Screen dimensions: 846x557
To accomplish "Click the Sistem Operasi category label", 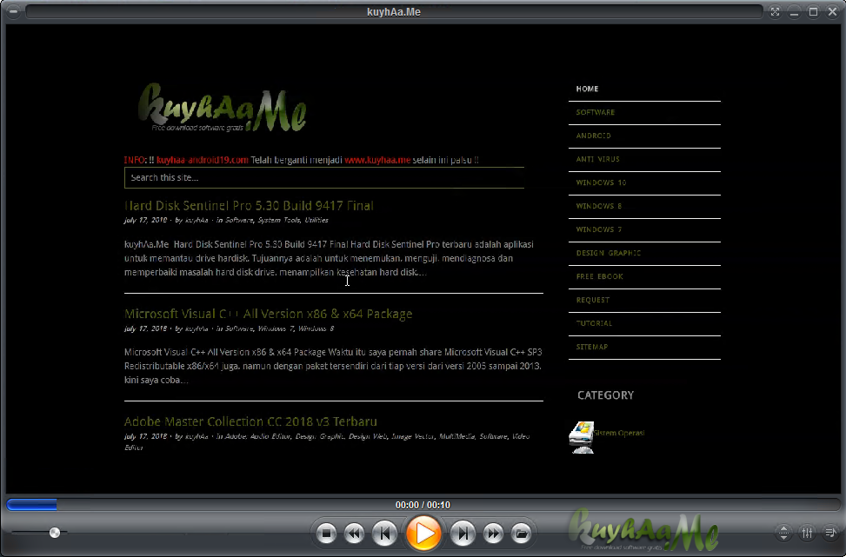I will tap(619, 433).
